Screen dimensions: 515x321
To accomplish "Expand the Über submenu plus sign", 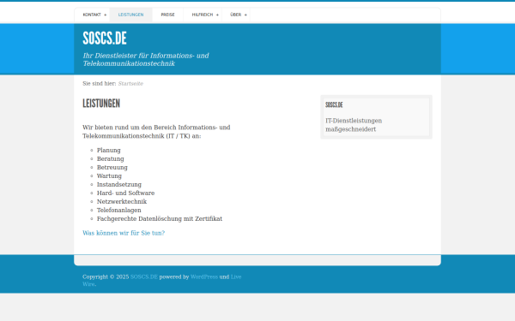I will tap(245, 15).
